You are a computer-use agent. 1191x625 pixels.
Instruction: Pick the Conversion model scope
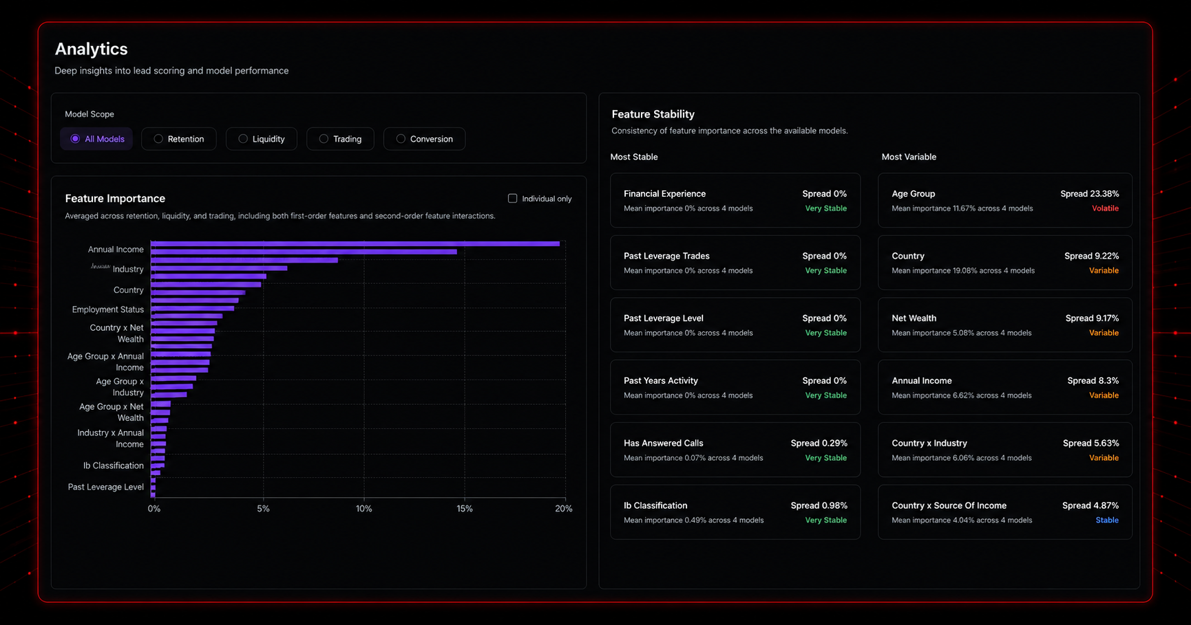pos(425,139)
